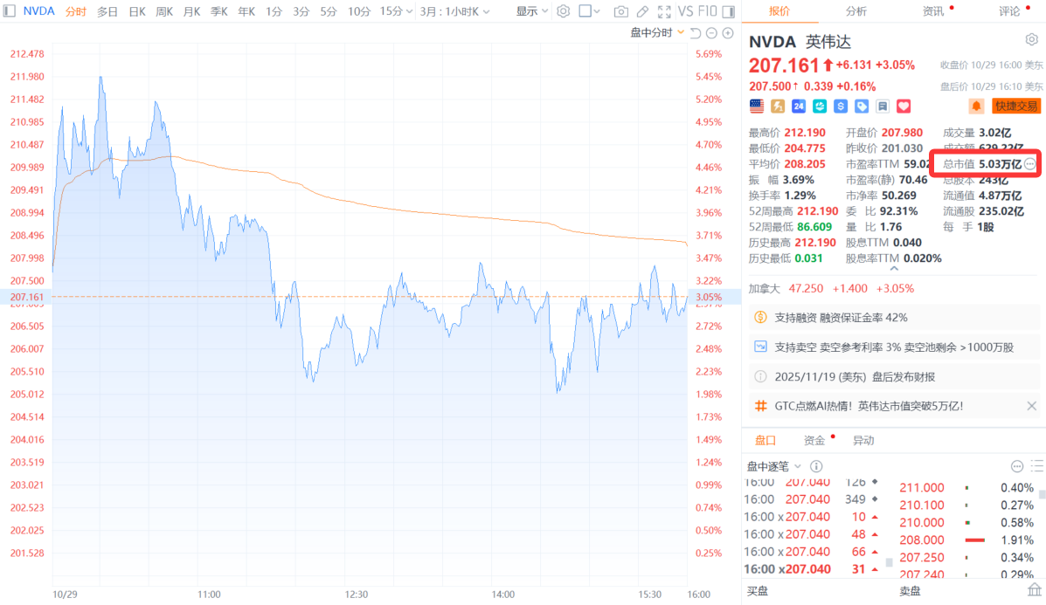Zoom in chart with plus icon

click(728, 32)
